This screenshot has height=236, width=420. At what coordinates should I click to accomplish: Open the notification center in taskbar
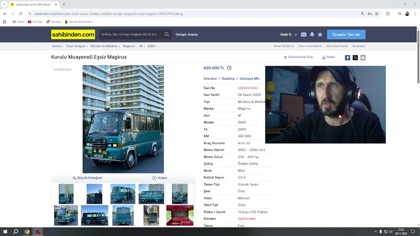pyautogui.click(x=413, y=232)
